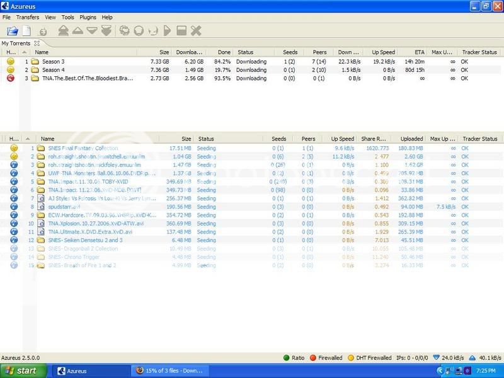
Task: Click the upload speed triangle in the status bar
Action: pyautogui.click(x=472, y=357)
